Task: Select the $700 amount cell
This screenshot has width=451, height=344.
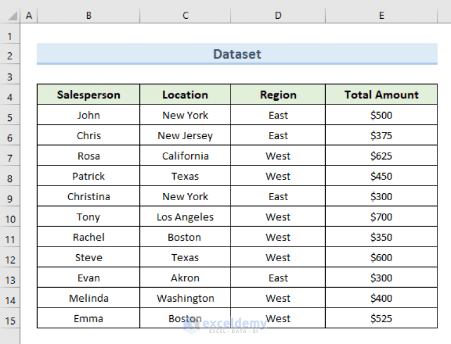Action: point(382,217)
